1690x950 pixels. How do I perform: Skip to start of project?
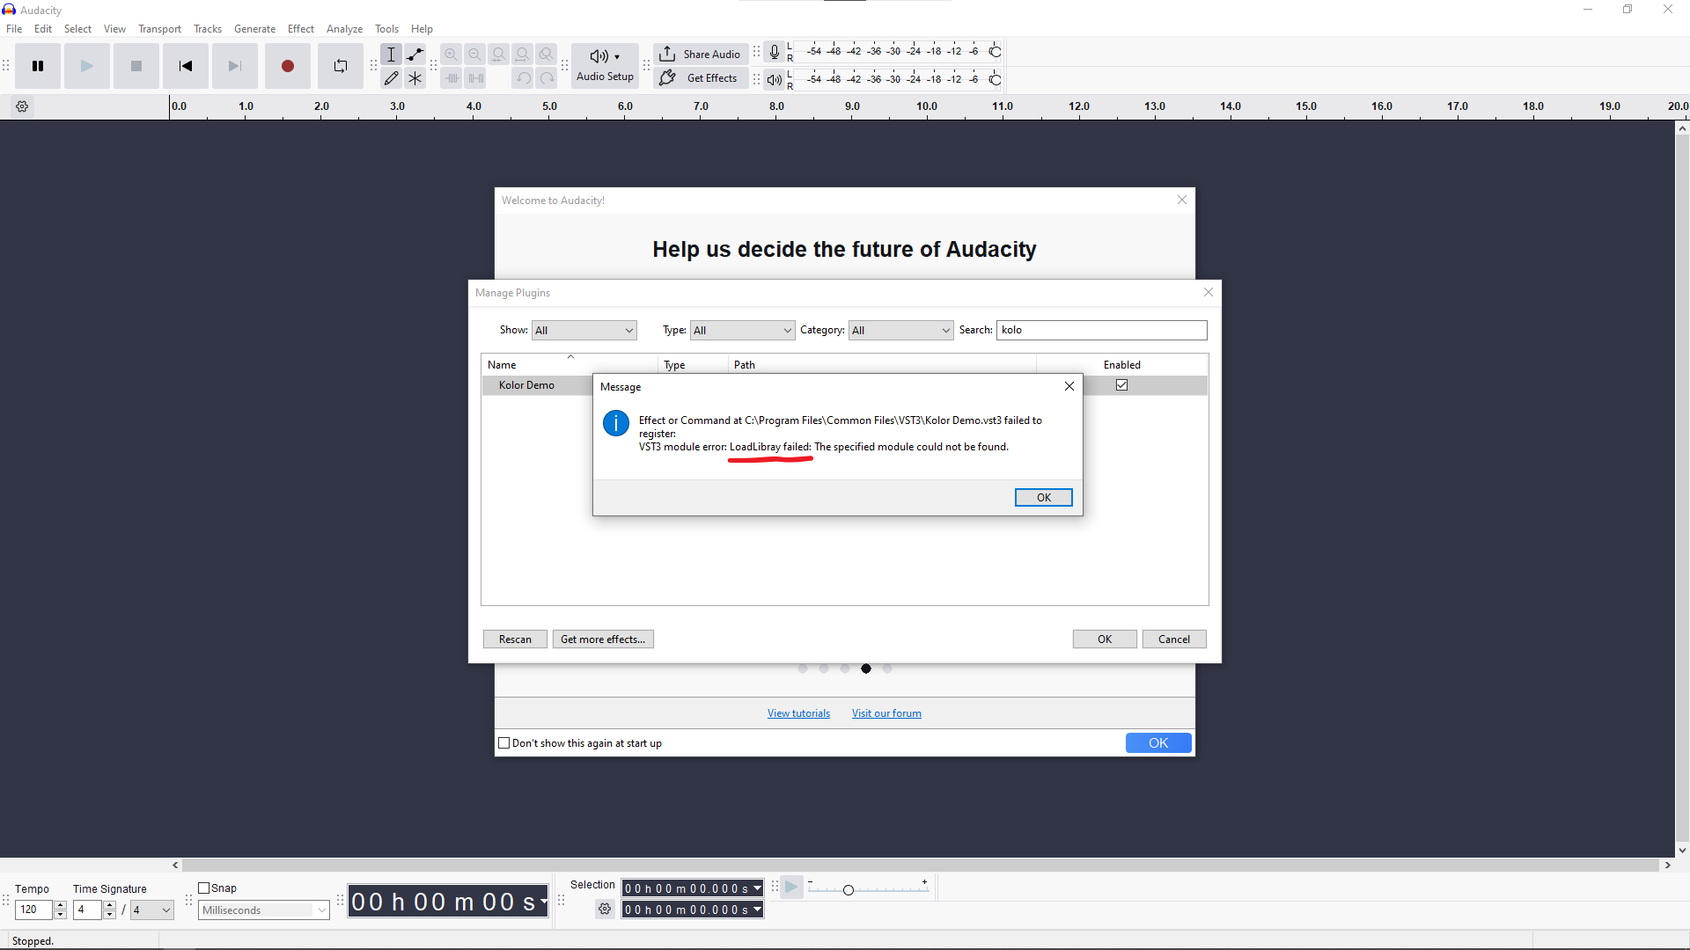click(186, 66)
